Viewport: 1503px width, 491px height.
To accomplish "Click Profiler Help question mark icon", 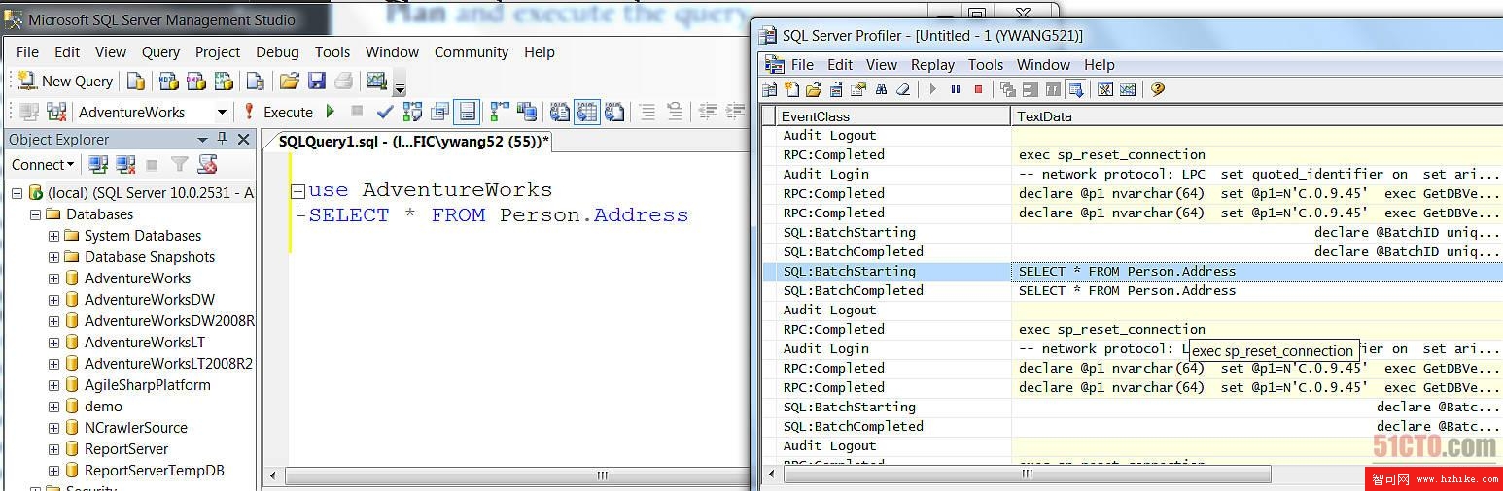I will pyautogui.click(x=1157, y=89).
